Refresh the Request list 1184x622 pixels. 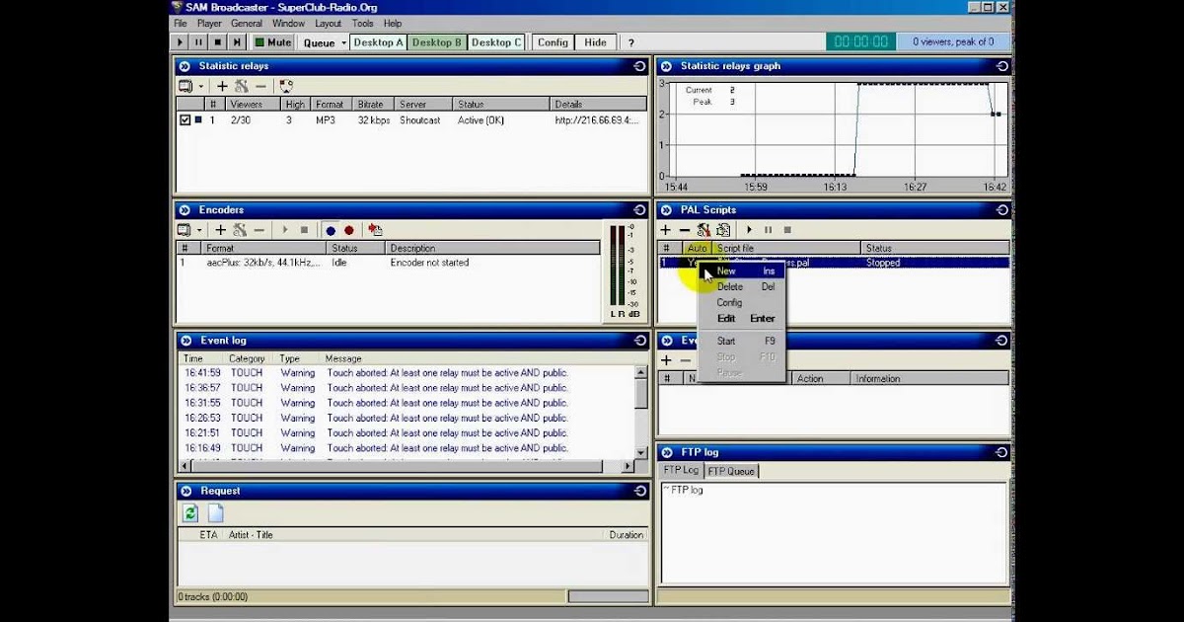click(190, 513)
